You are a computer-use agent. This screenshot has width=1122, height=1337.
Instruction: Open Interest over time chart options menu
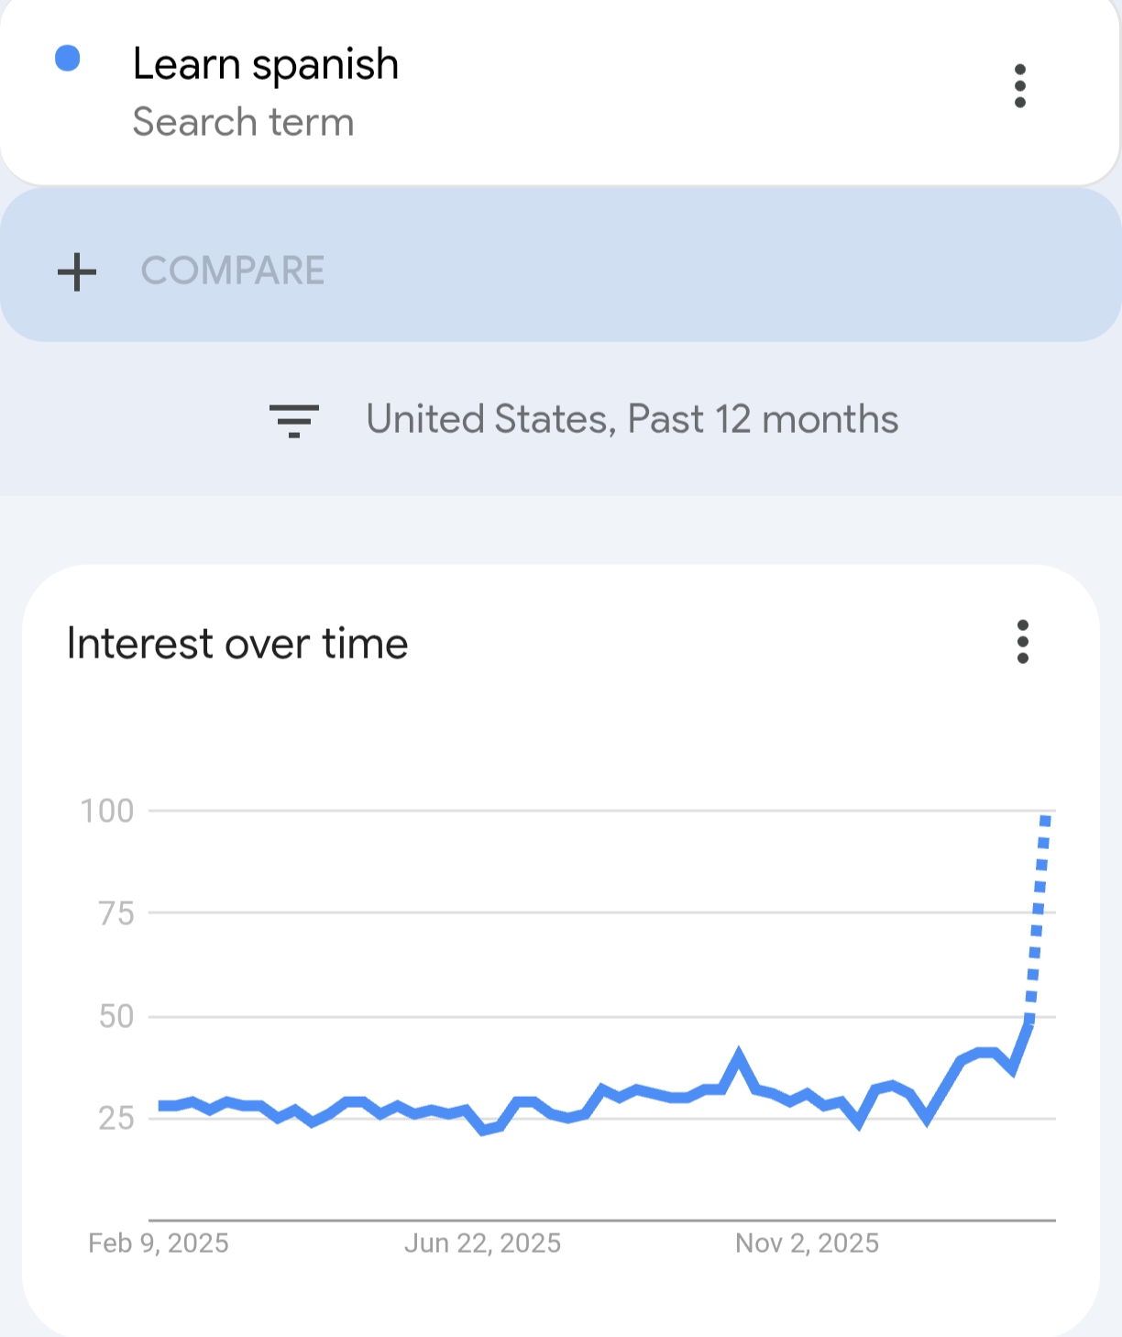pos(1022,642)
